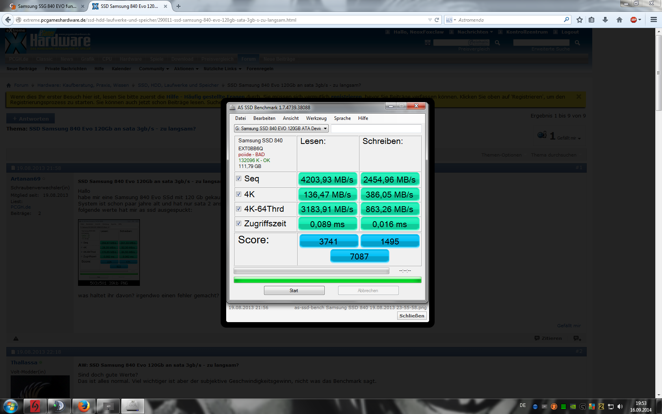Go back with the browser back arrow
This screenshot has width=662, height=414.
(8, 20)
